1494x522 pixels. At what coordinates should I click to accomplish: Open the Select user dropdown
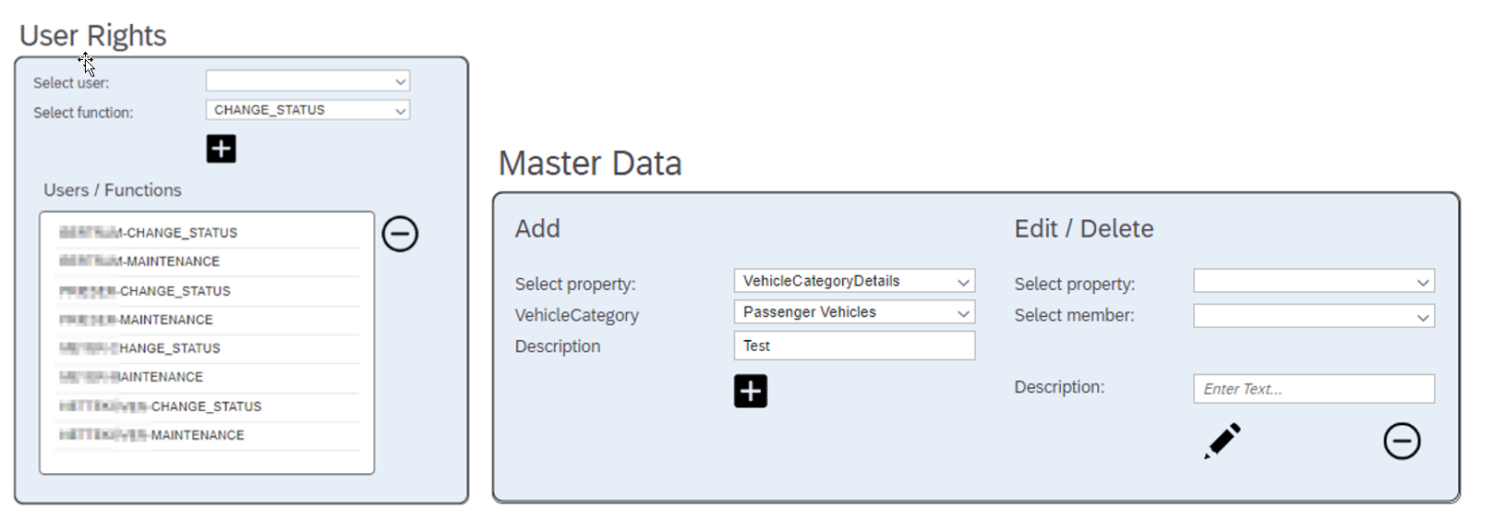coord(307,81)
